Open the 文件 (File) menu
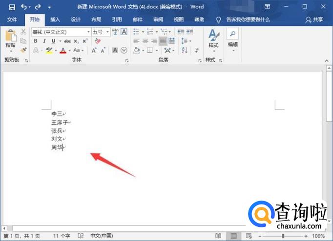 coord(12,19)
